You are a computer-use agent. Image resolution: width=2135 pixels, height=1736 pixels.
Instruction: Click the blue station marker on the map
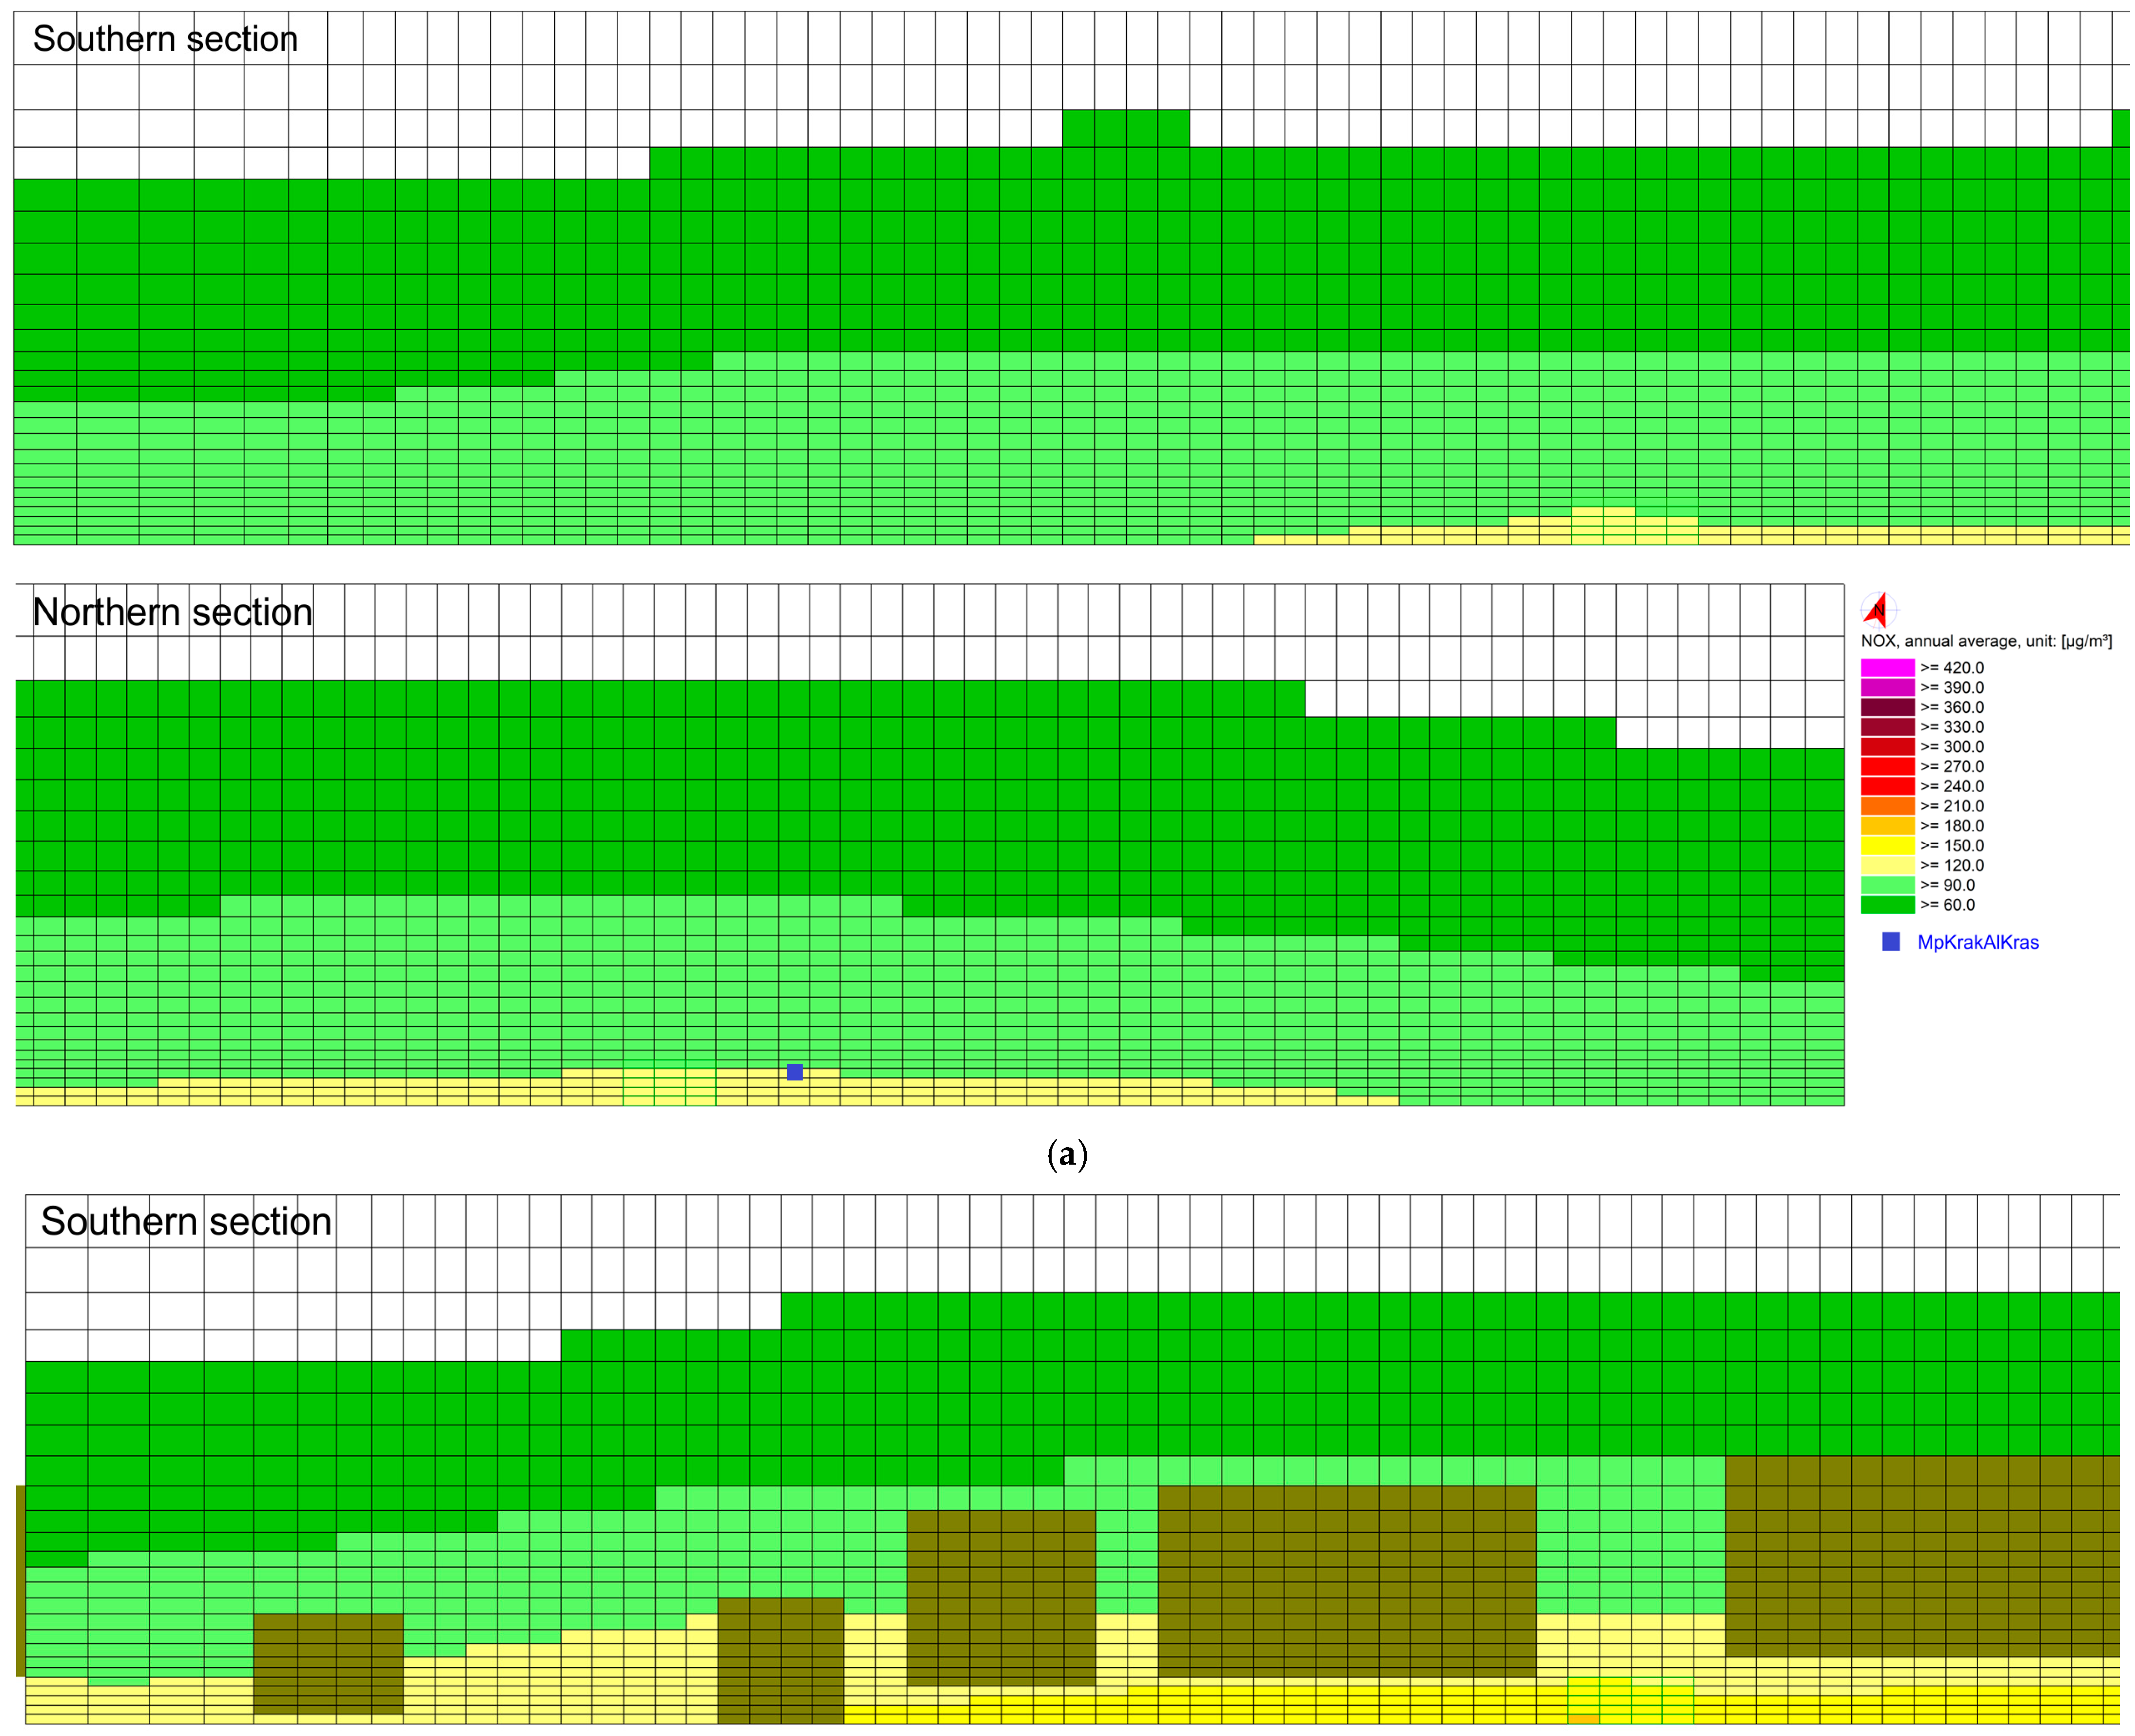click(x=795, y=1072)
